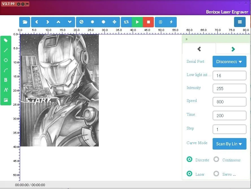Viewport: 251px width, 189px height.
Task: Select the Servo radio option
Action: click(216, 174)
